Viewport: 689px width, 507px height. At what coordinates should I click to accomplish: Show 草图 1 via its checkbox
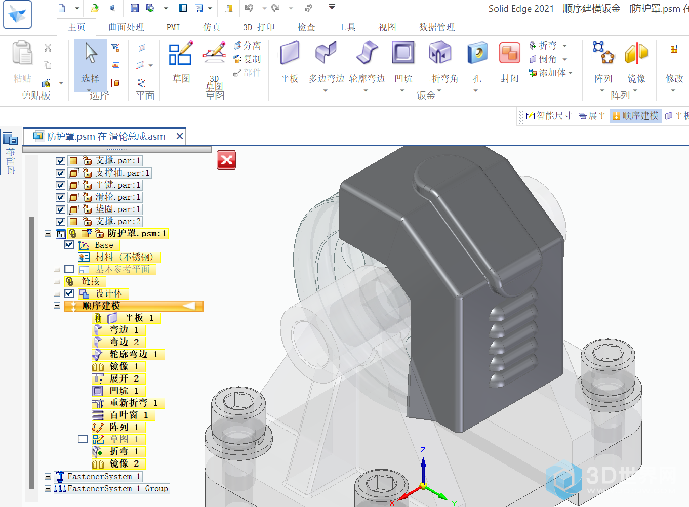(x=83, y=439)
